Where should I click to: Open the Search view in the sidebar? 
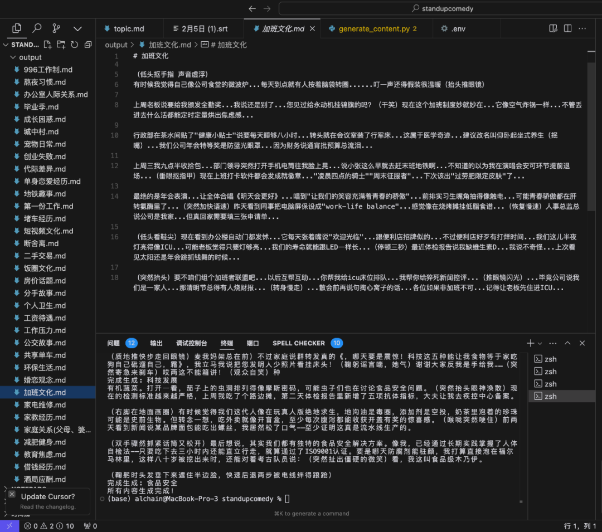[x=37, y=28]
